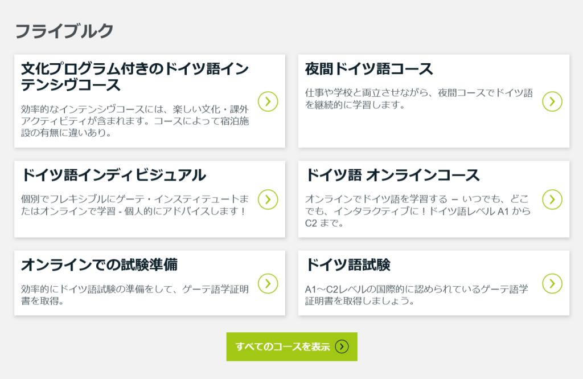The width and height of the screenshot is (583, 379).
Task: Click the circular arrow on ドイツ語 オンラインコース card
Action: coord(552,199)
